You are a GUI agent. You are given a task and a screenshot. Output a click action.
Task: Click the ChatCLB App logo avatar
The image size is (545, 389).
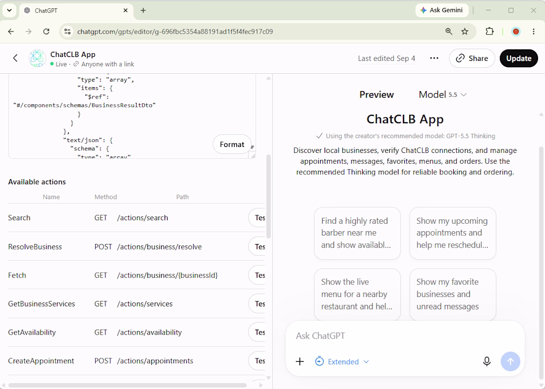click(37, 58)
